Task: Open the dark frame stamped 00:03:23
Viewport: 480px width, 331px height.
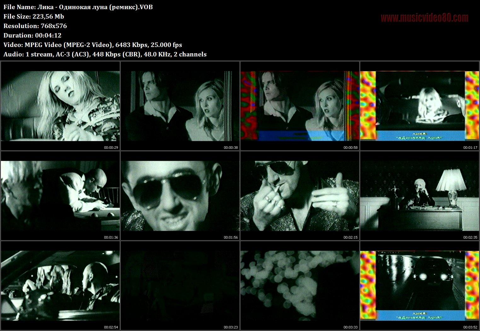Action: tap(180, 286)
